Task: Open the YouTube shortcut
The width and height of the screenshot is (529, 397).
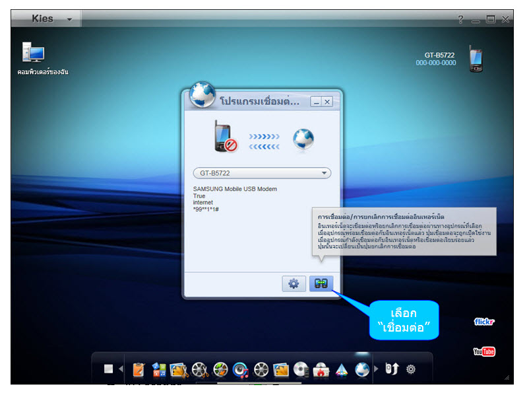Action: [484, 351]
